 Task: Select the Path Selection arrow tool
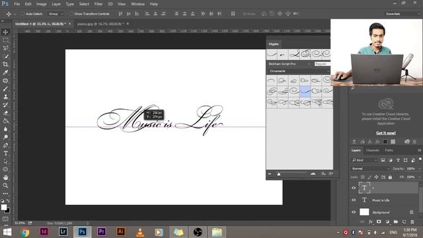[5, 161]
